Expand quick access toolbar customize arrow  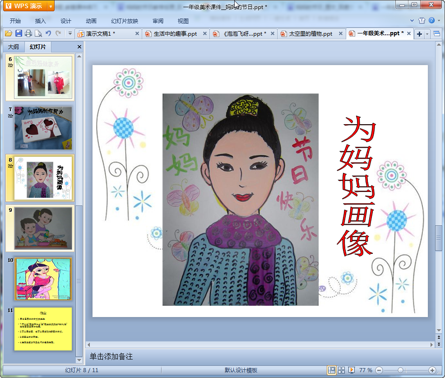point(70,33)
